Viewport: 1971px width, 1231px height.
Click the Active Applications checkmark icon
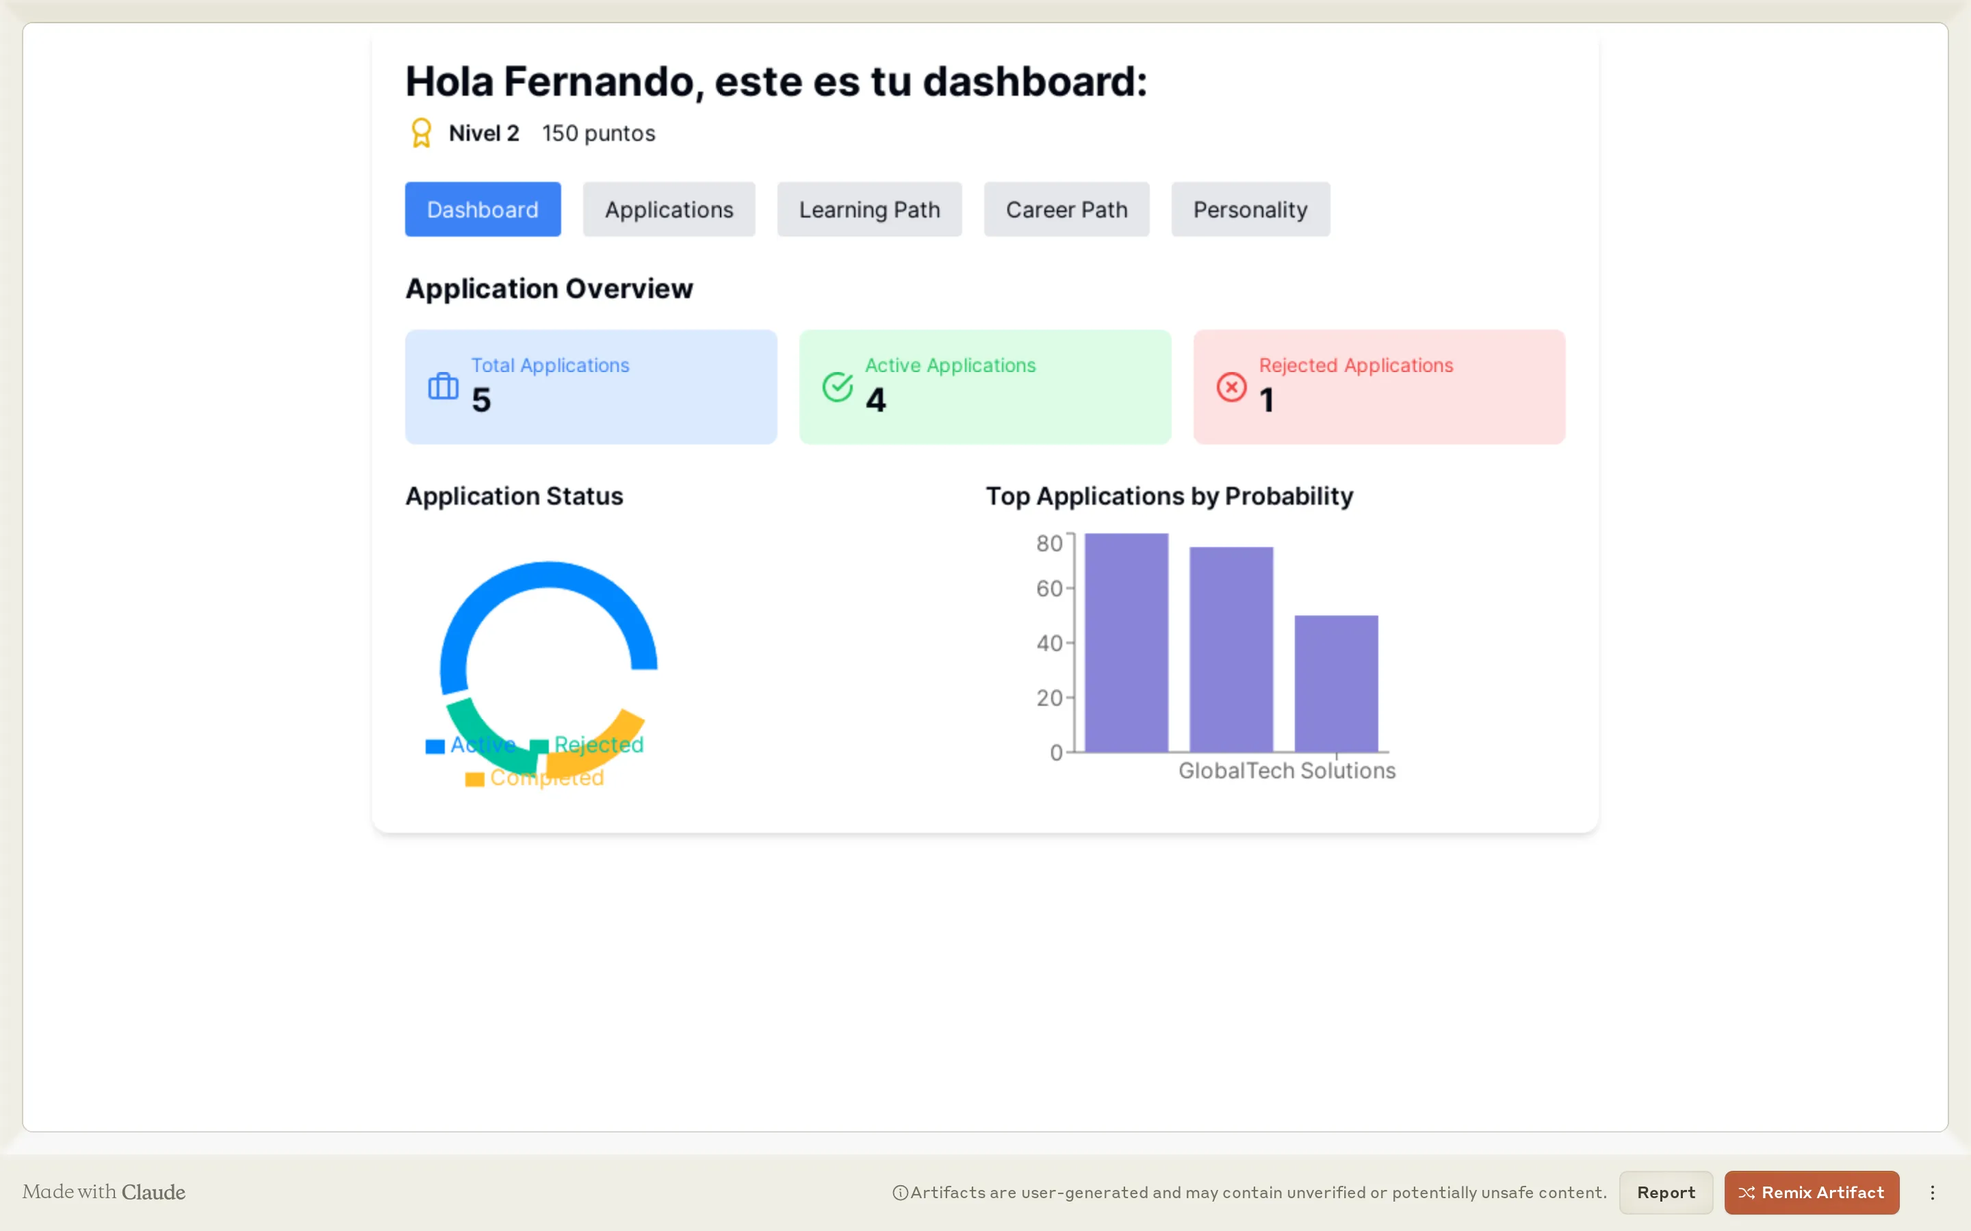point(837,386)
